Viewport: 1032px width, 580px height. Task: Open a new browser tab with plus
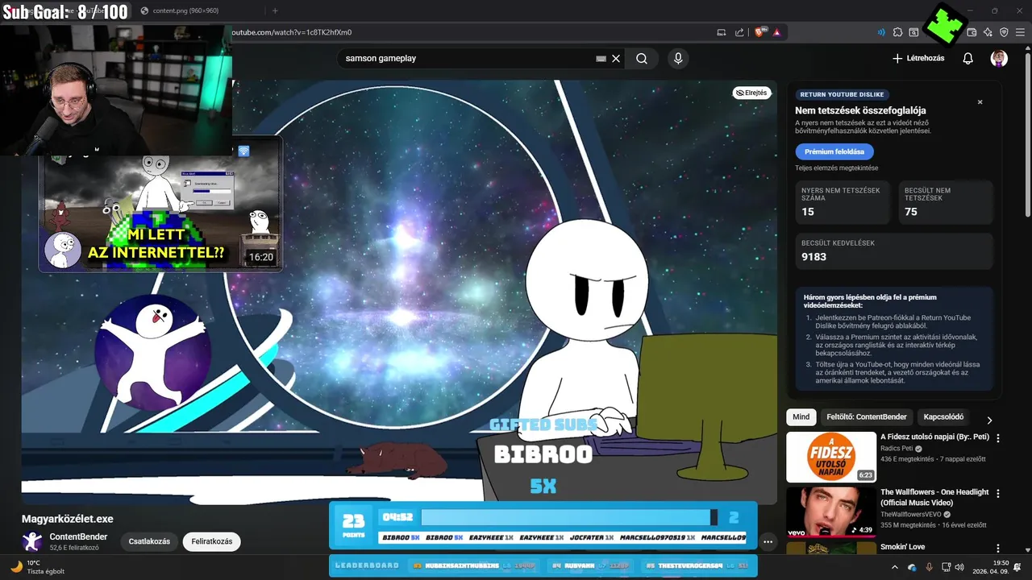(x=275, y=10)
